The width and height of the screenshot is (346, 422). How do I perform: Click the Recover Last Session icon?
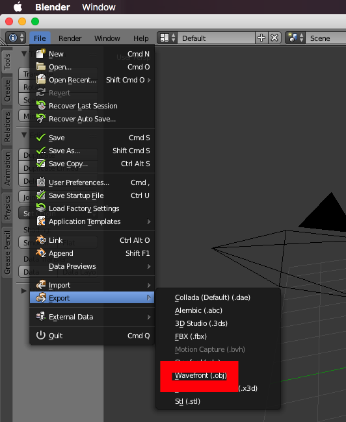41,105
